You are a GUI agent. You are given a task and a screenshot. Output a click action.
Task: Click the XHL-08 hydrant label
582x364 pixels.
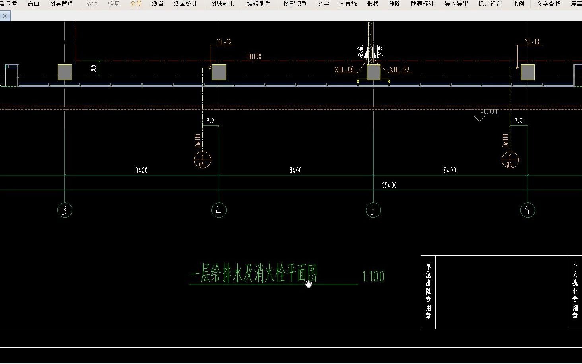(344, 69)
